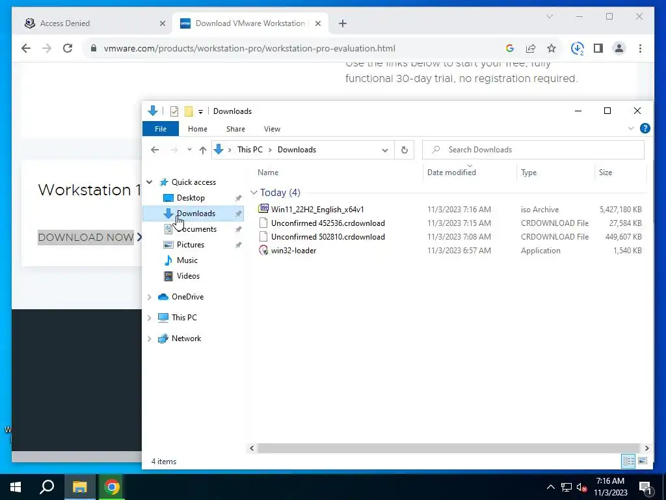This screenshot has height=500, width=666.
Task: Navigate back in File Explorer
Action: pos(155,150)
